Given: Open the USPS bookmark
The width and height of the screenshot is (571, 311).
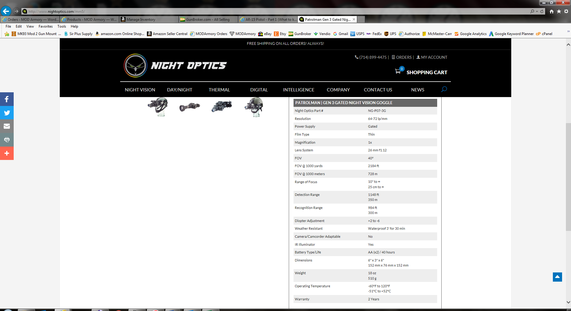Looking at the screenshot, I should (357, 34).
